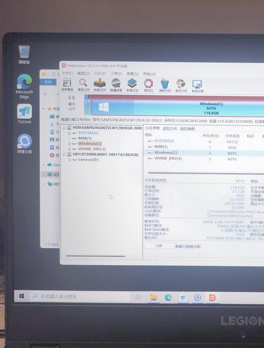
Task: Click the 序号(状态) column header
Action: 210,136
